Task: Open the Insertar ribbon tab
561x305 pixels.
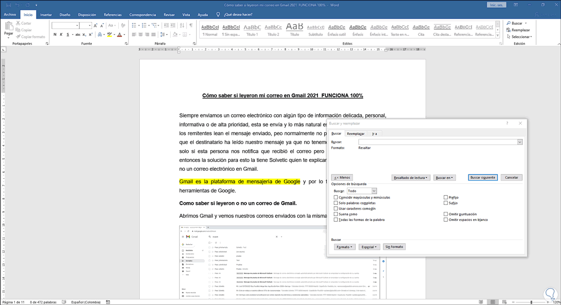Action: tap(46, 15)
